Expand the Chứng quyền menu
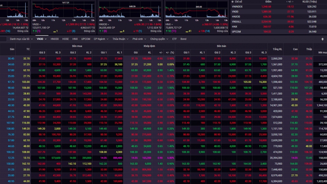Image resolution: width=327 pixels, height=184 pixels. point(159,39)
